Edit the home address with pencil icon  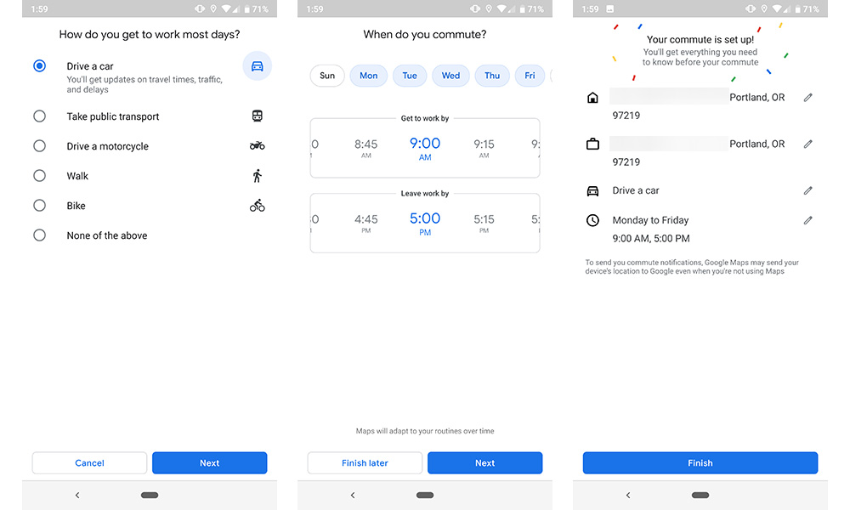(807, 98)
